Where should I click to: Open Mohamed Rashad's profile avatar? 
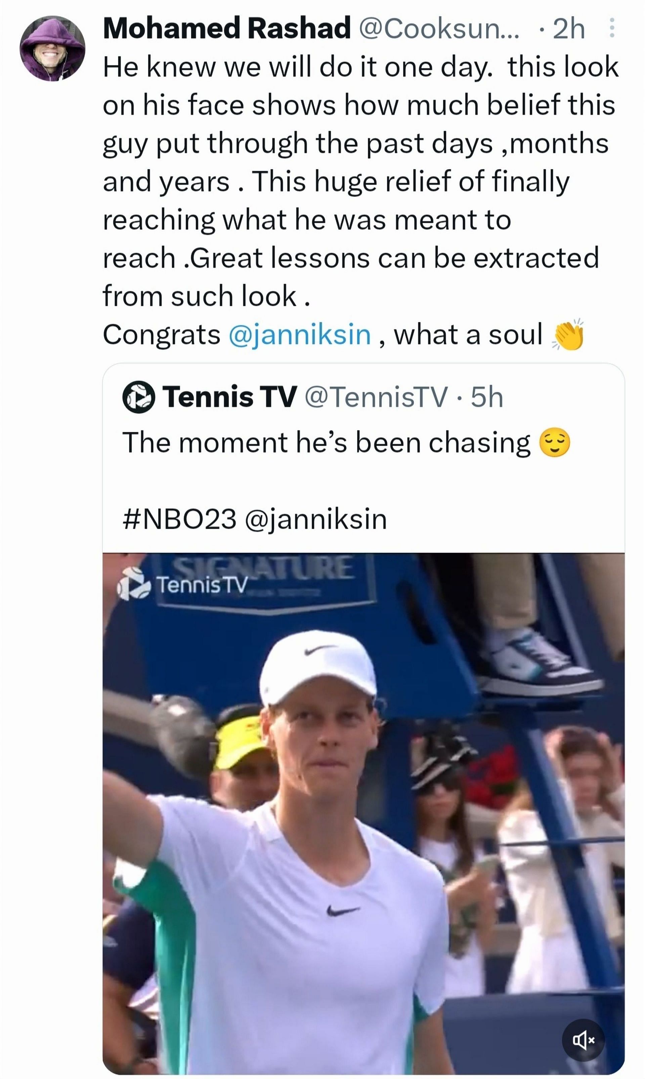tap(52, 49)
